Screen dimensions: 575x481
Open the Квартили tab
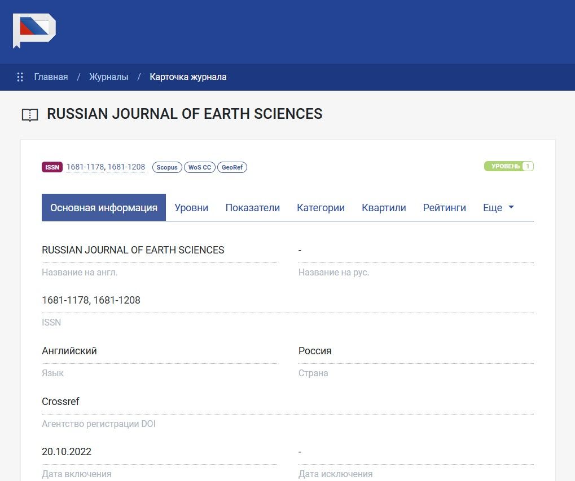click(x=384, y=208)
